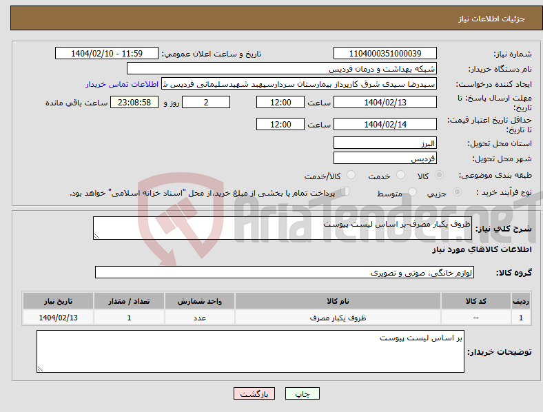Select the خدمت radio button

tap(400, 175)
